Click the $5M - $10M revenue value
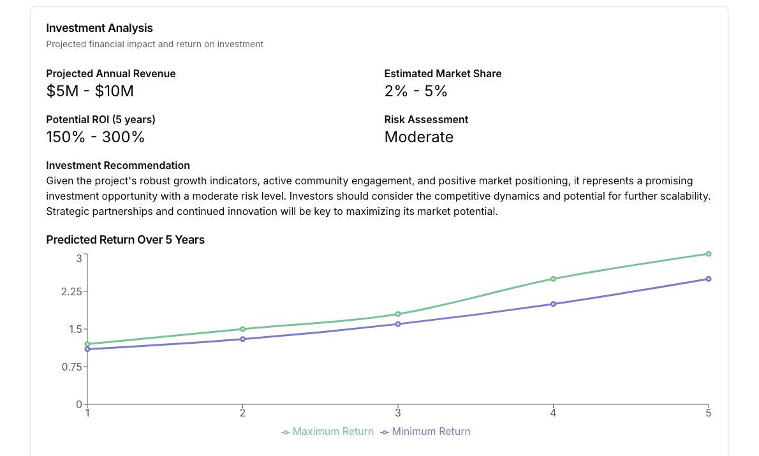The width and height of the screenshot is (759, 456). (90, 91)
